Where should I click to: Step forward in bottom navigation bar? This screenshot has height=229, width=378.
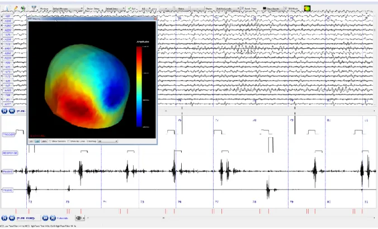(45, 218)
